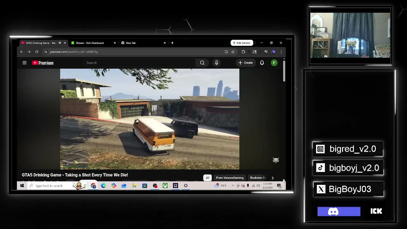Image resolution: width=407 pixels, height=229 pixels.
Task: Open Microsoft Store from the taskbar
Action: [145, 186]
